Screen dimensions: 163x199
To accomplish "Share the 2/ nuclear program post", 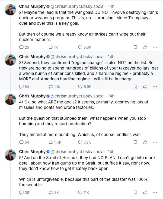I will [145, 47].
